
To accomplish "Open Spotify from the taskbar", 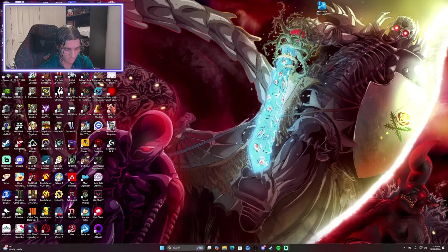I will [278, 248].
